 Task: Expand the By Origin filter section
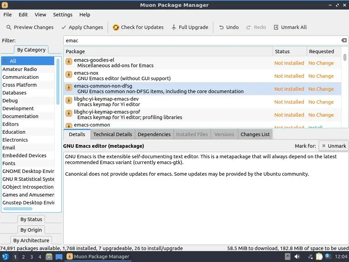coord(31,230)
